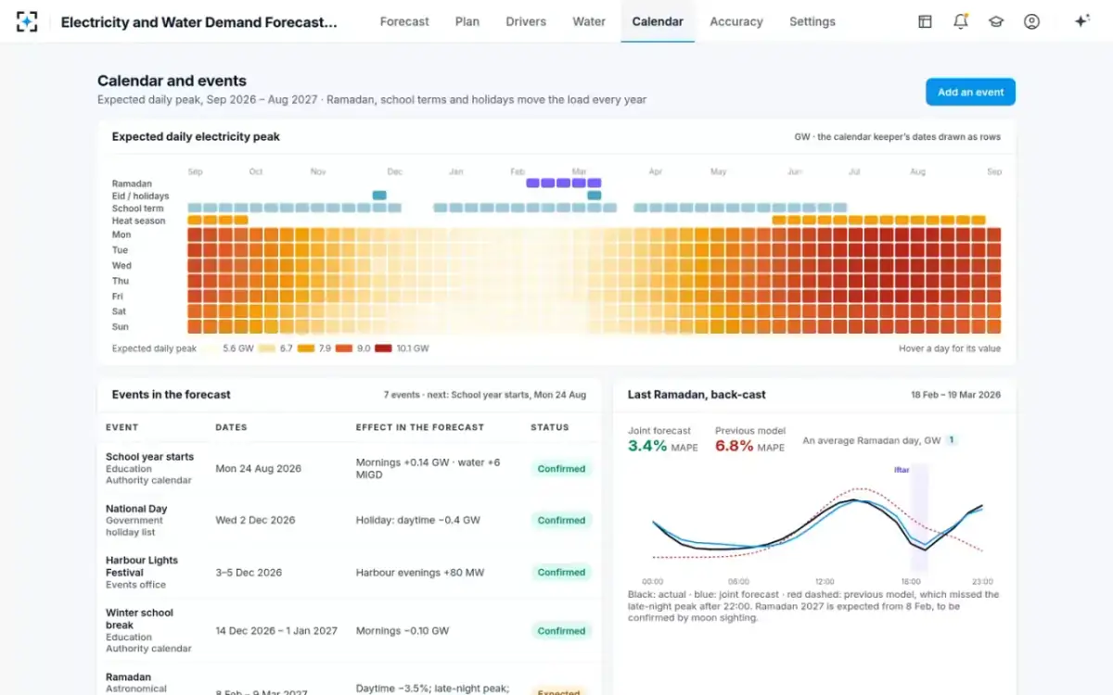Click Confirmed status for Harbour Lights Festival
This screenshot has width=1113, height=695.
(x=561, y=573)
